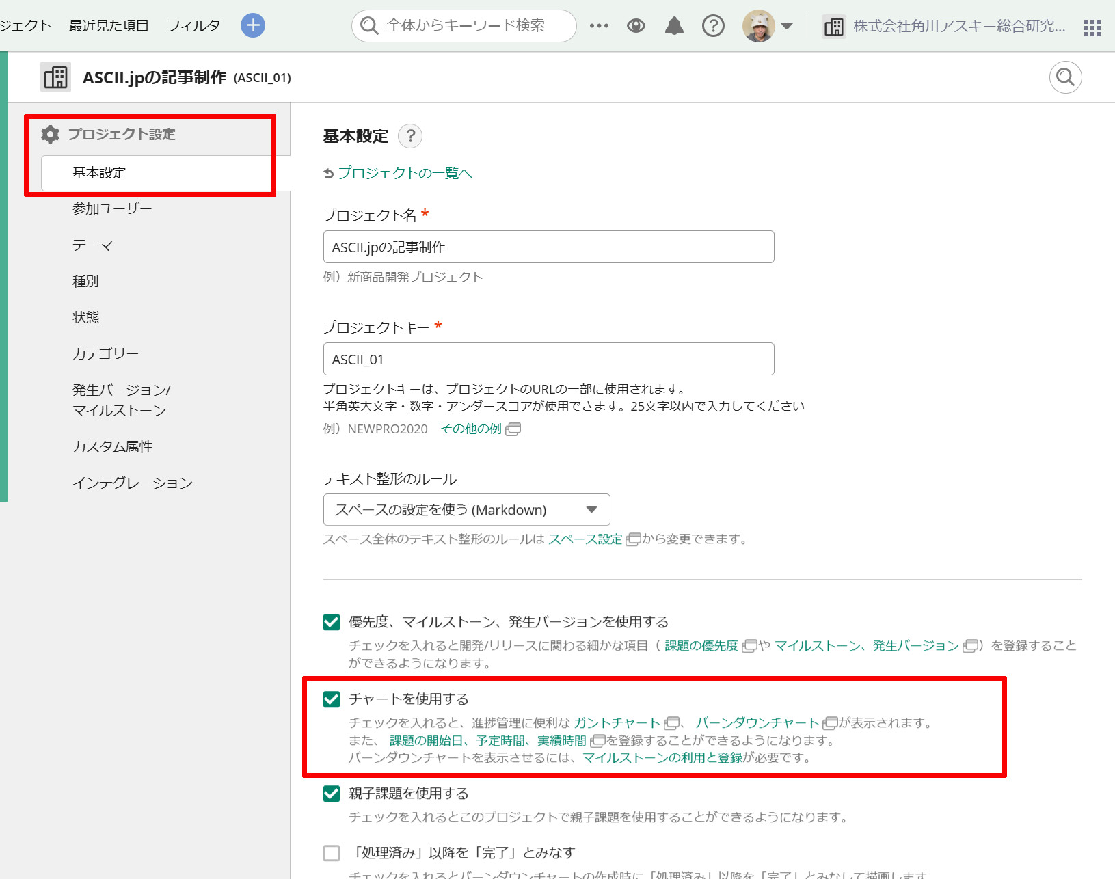
Task: Expand the user profile dropdown arrow
Action: tap(787, 26)
